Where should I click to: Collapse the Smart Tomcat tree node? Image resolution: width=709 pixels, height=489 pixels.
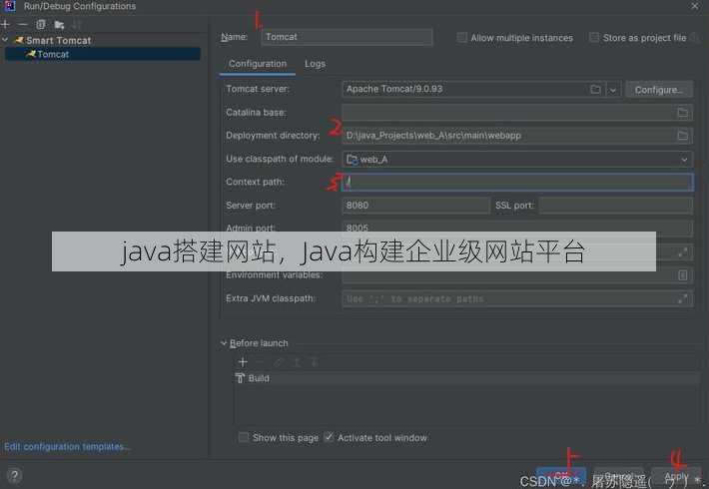coord(5,40)
